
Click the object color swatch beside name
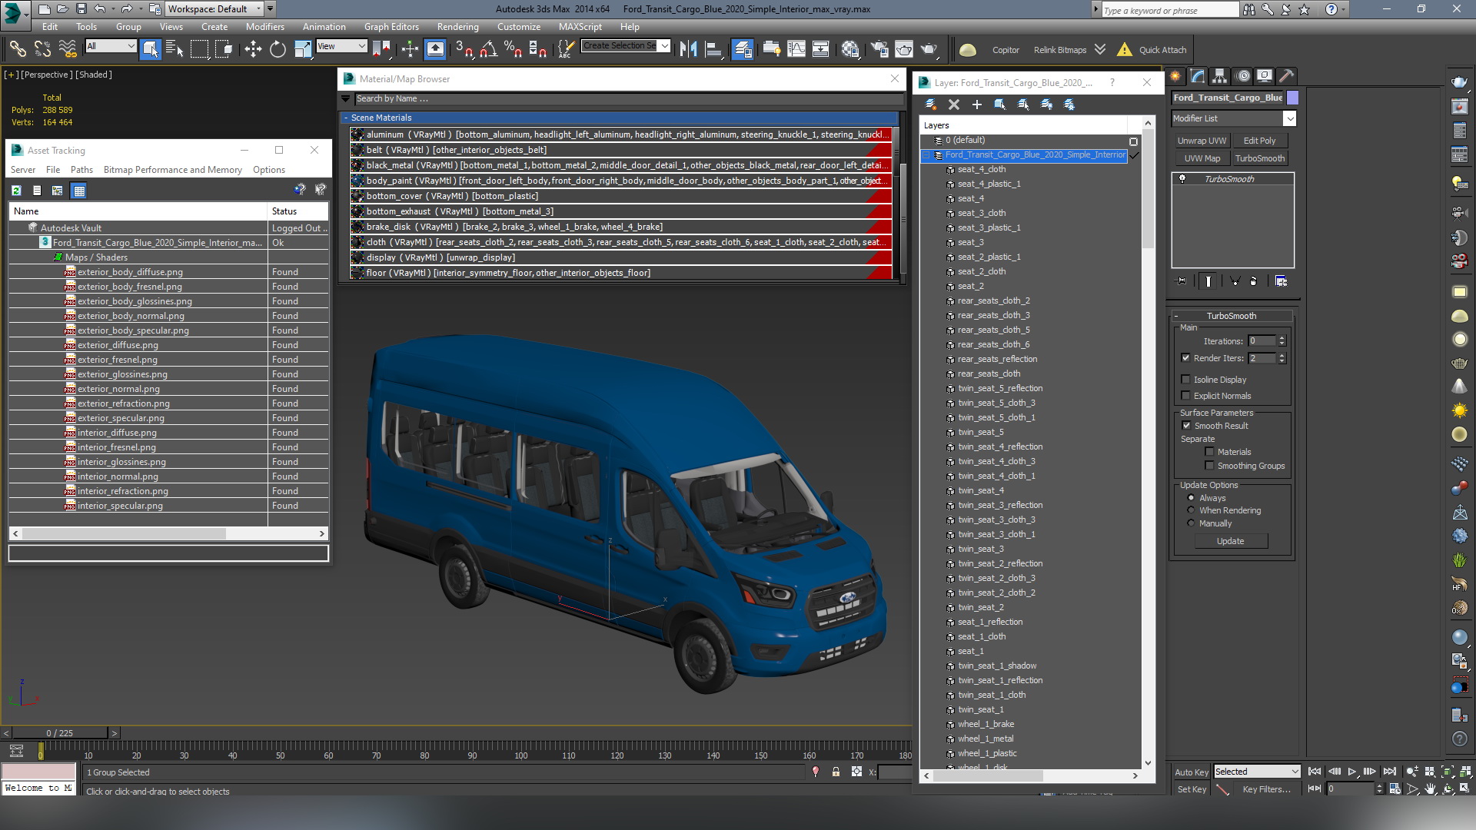1292,98
